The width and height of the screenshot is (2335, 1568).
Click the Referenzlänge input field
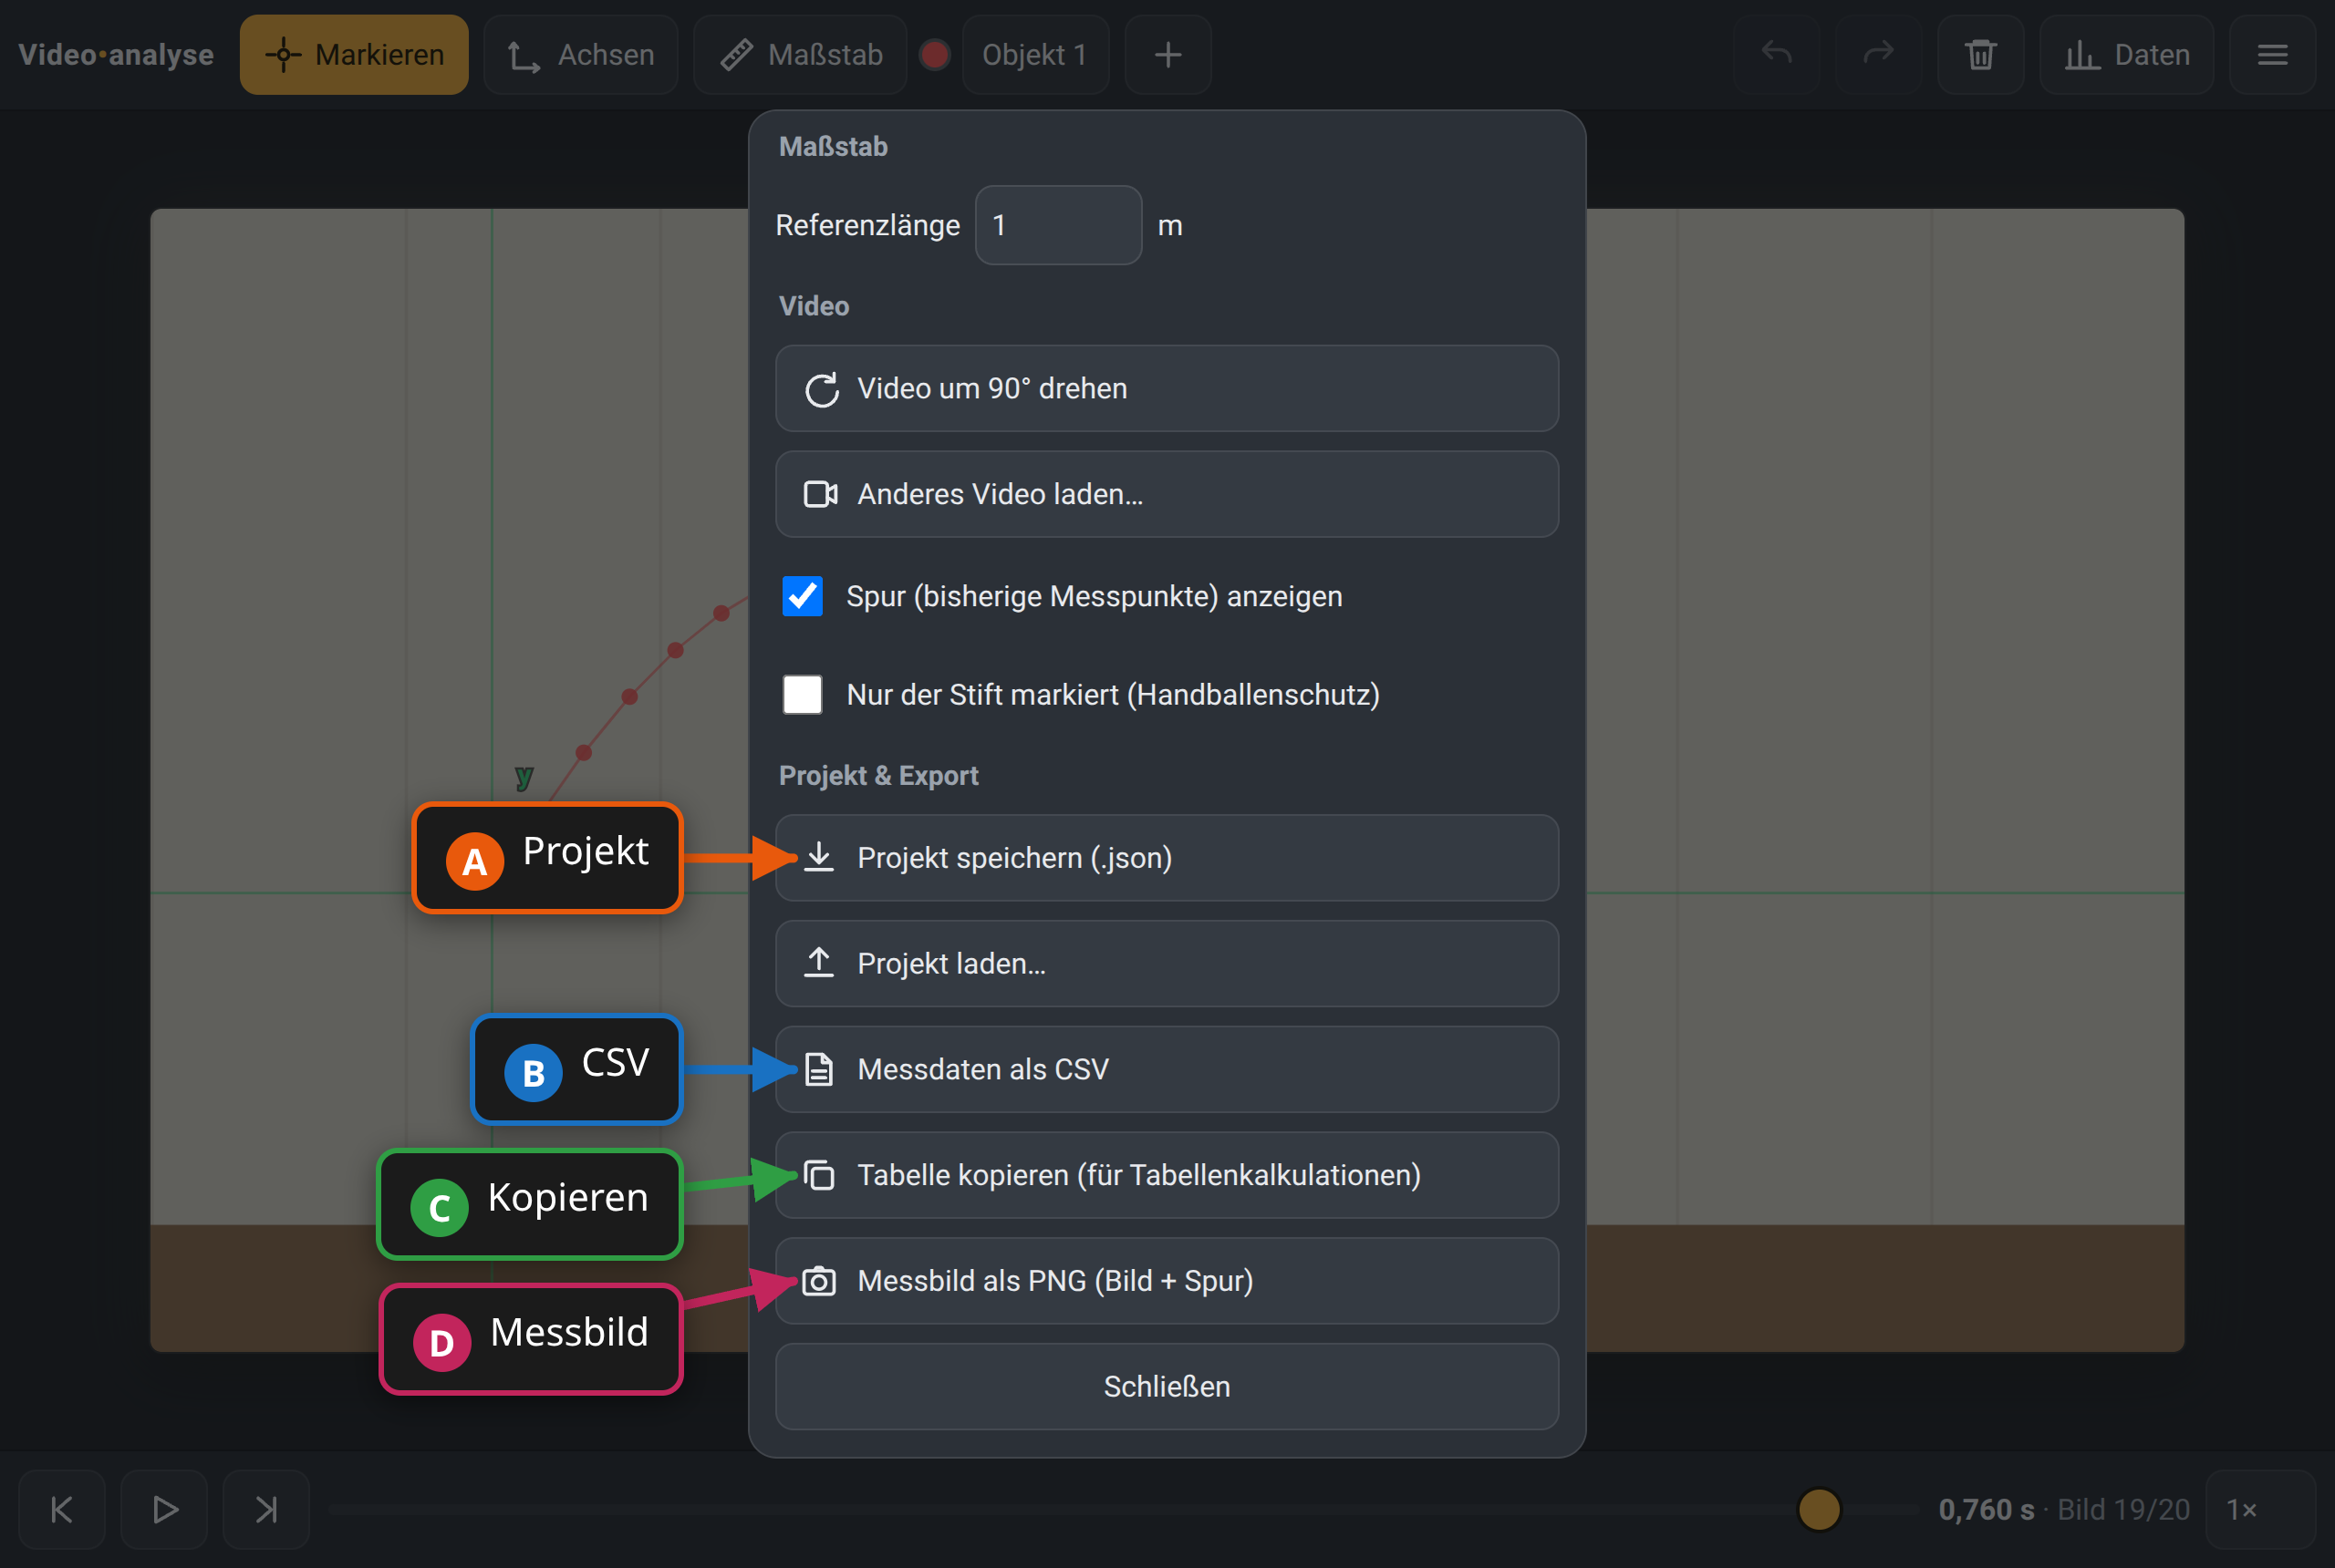click(1058, 225)
